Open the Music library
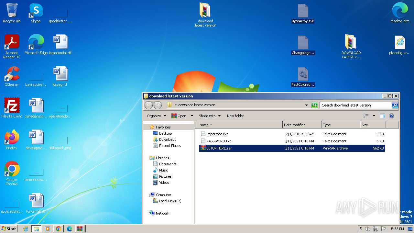The image size is (414, 233). [163, 170]
